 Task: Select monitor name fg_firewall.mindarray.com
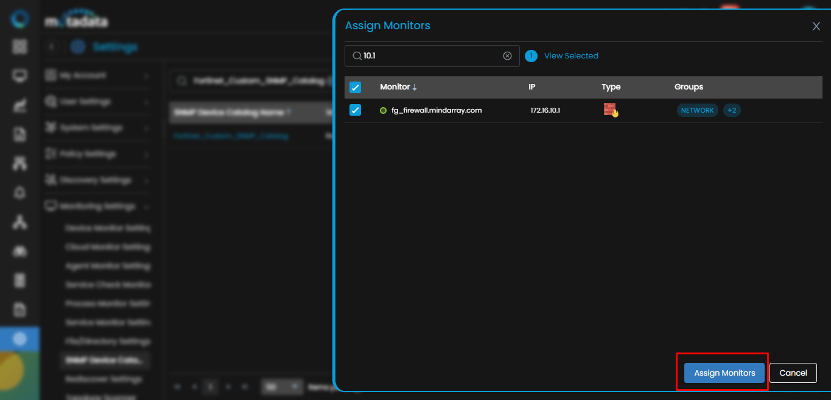437,110
